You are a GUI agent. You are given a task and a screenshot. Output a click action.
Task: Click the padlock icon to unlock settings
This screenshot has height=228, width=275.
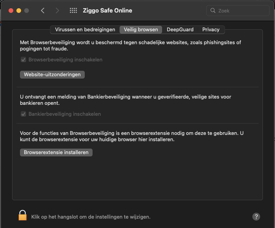click(23, 215)
